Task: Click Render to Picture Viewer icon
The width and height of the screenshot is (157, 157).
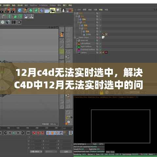Action: pos(7,10)
